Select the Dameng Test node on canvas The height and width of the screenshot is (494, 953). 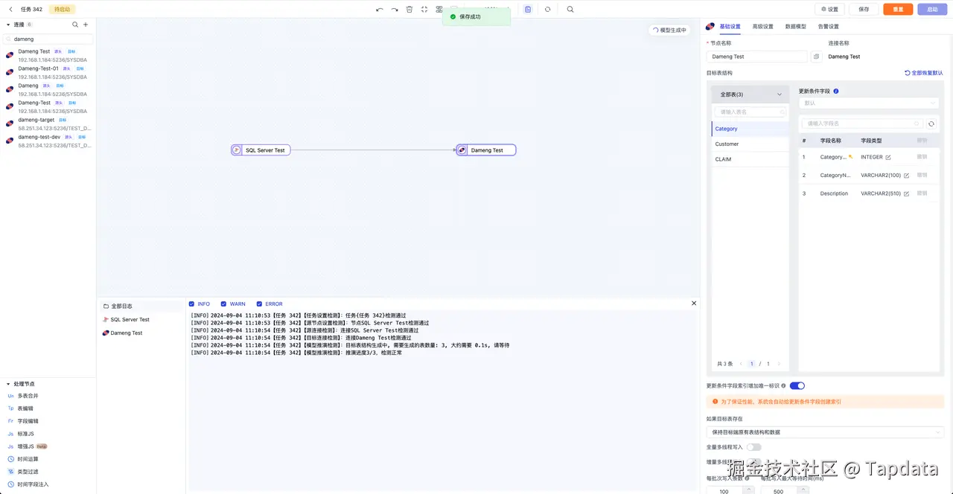pos(486,150)
